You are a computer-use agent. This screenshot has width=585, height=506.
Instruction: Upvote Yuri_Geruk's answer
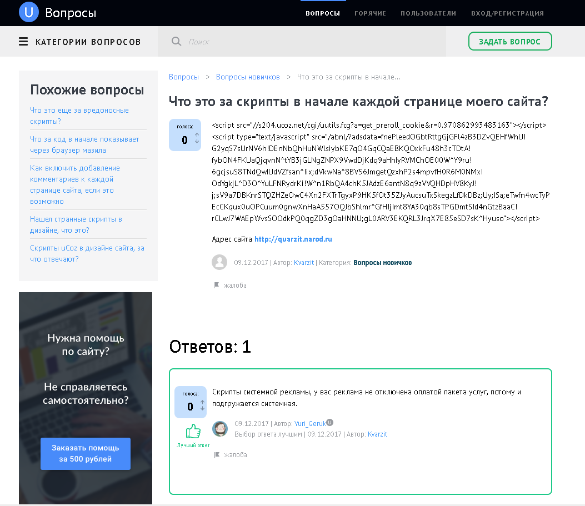(202, 403)
